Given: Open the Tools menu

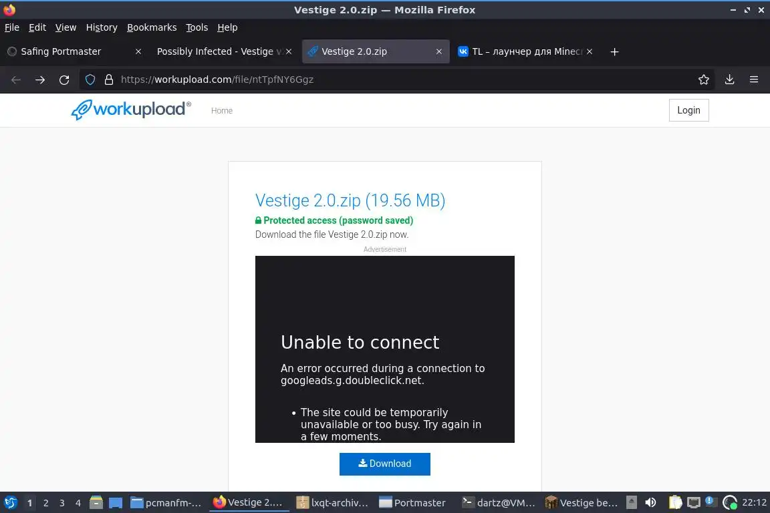Looking at the screenshot, I should click(197, 27).
